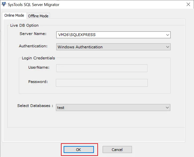Click the 'UserName:' label
Screen dimensions: 194x157
(39, 67)
